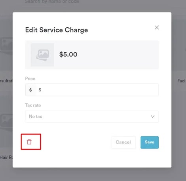Select the dollar sign prefix in Price
186x181 pixels.
point(30,90)
